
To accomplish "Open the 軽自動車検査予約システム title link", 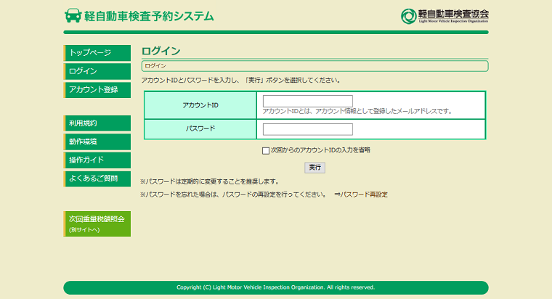I will click(149, 16).
